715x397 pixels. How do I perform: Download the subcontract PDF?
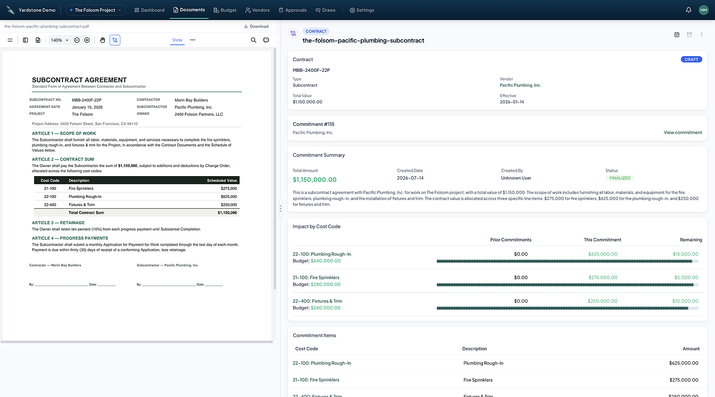(256, 27)
